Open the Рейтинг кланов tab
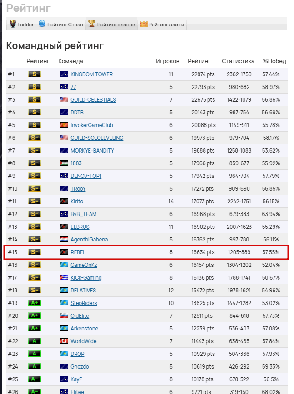Screen dimensions: 294x394 (112, 25)
